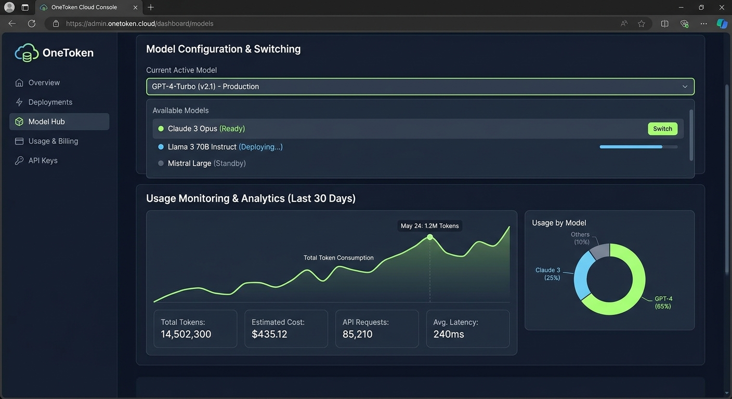Click the API Keys key icon
The height and width of the screenshot is (399, 732).
(x=19, y=161)
